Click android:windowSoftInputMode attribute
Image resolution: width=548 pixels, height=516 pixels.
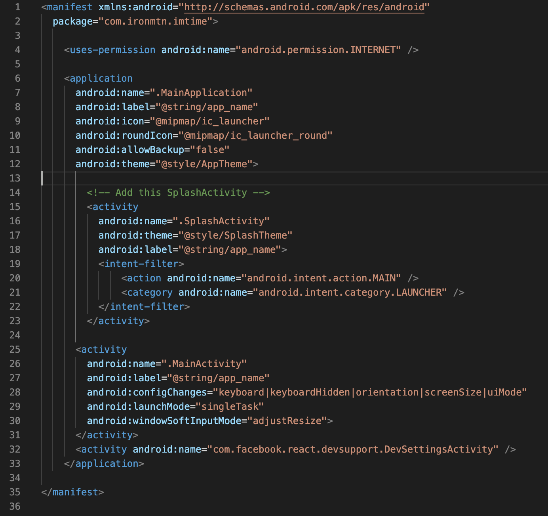[164, 421]
